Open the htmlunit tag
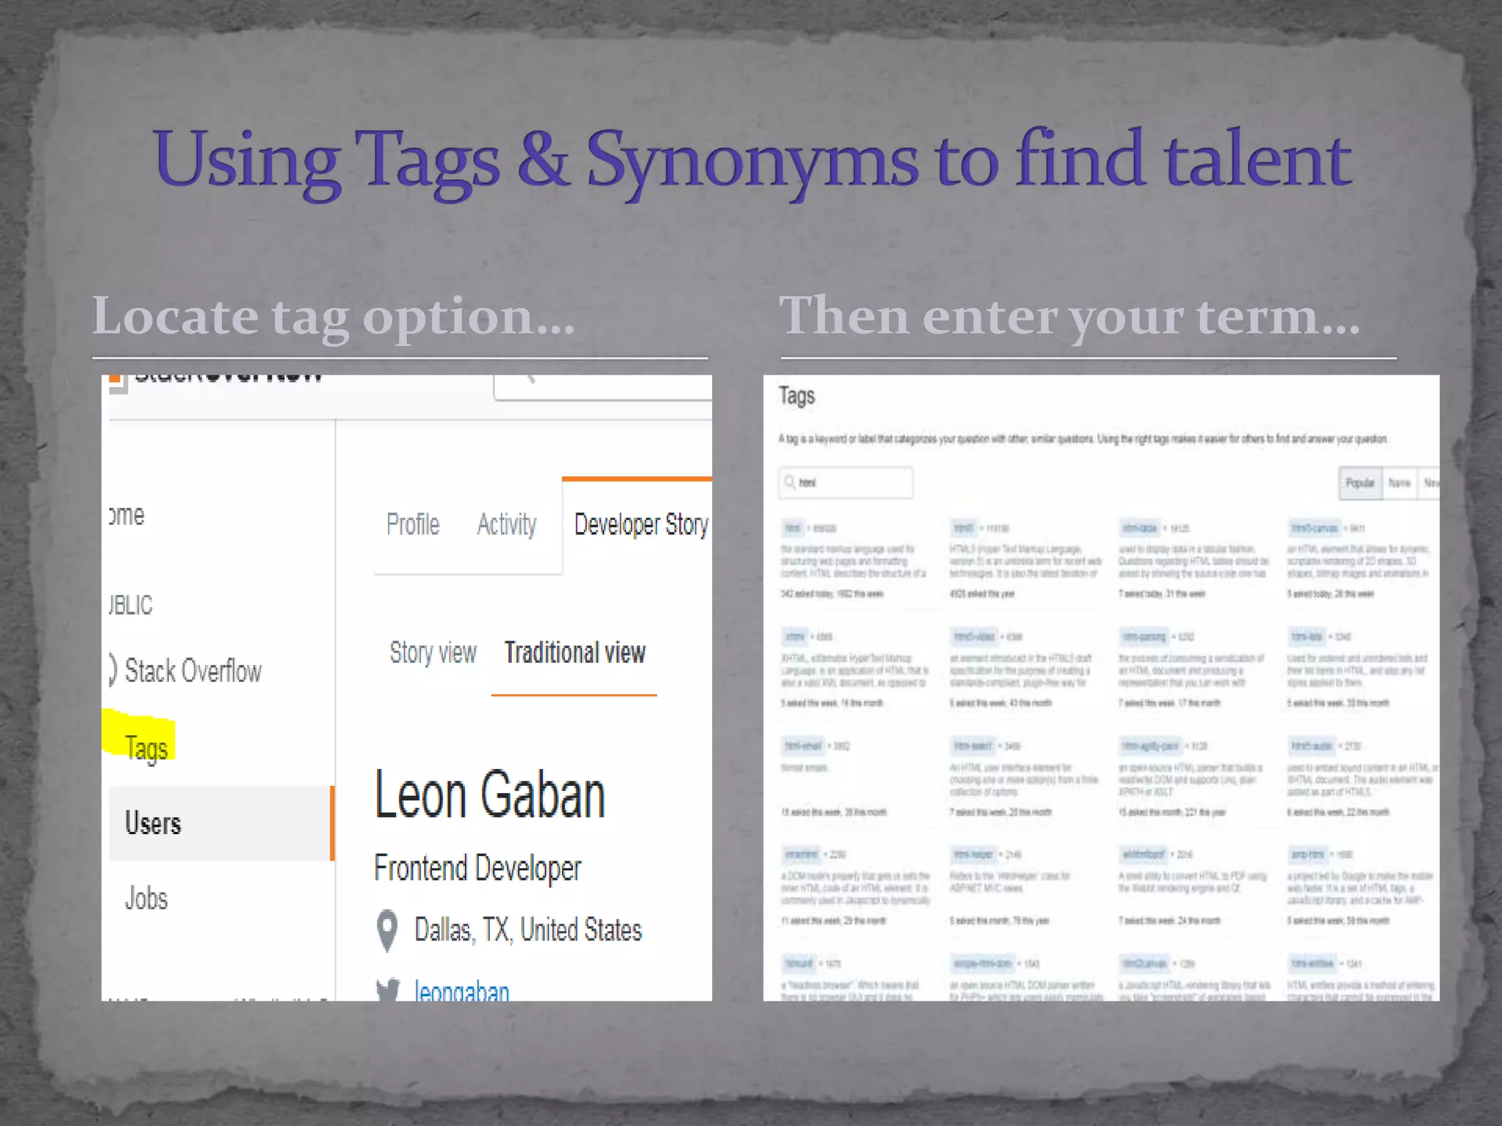Image resolution: width=1502 pixels, height=1126 pixels. click(799, 963)
